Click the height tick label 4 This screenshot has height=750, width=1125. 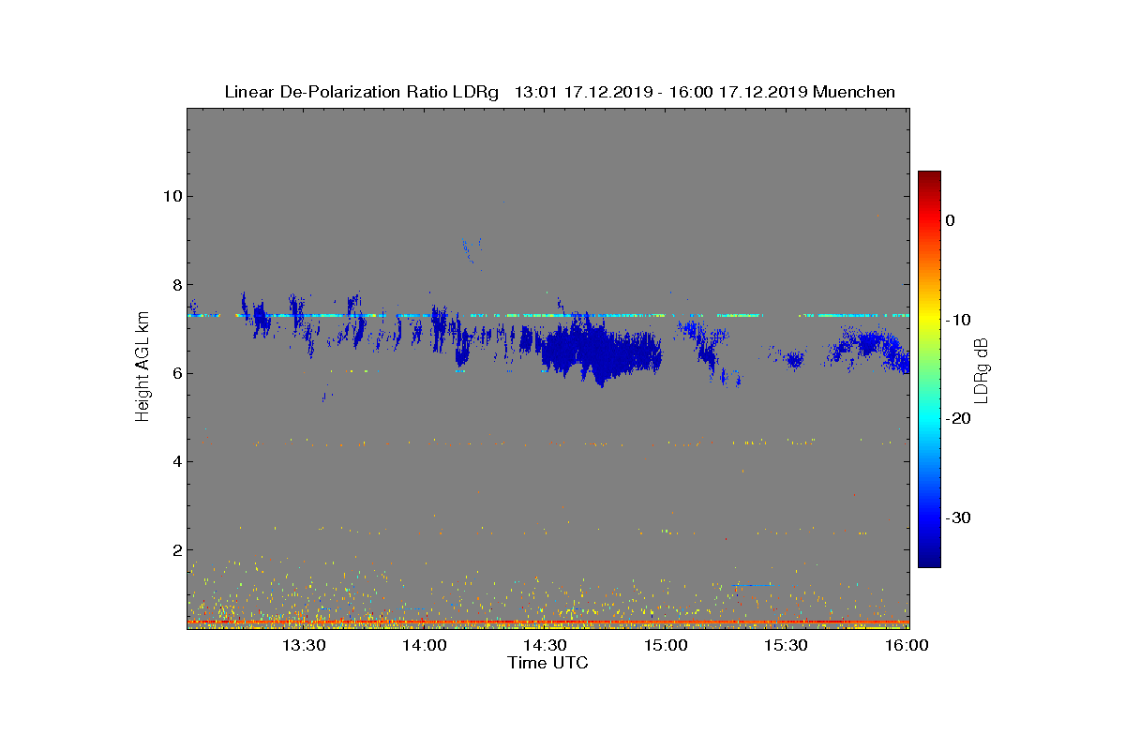click(176, 461)
